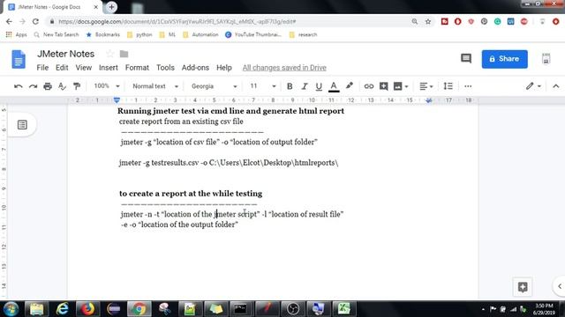Open the font size dropdown
Viewport: 565px width, 317px height.
263,86
